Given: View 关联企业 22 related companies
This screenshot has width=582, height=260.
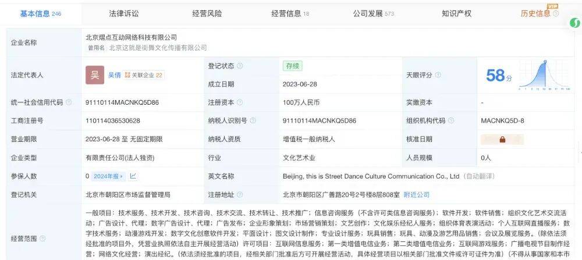Looking at the screenshot, I should tap(144, 75).
